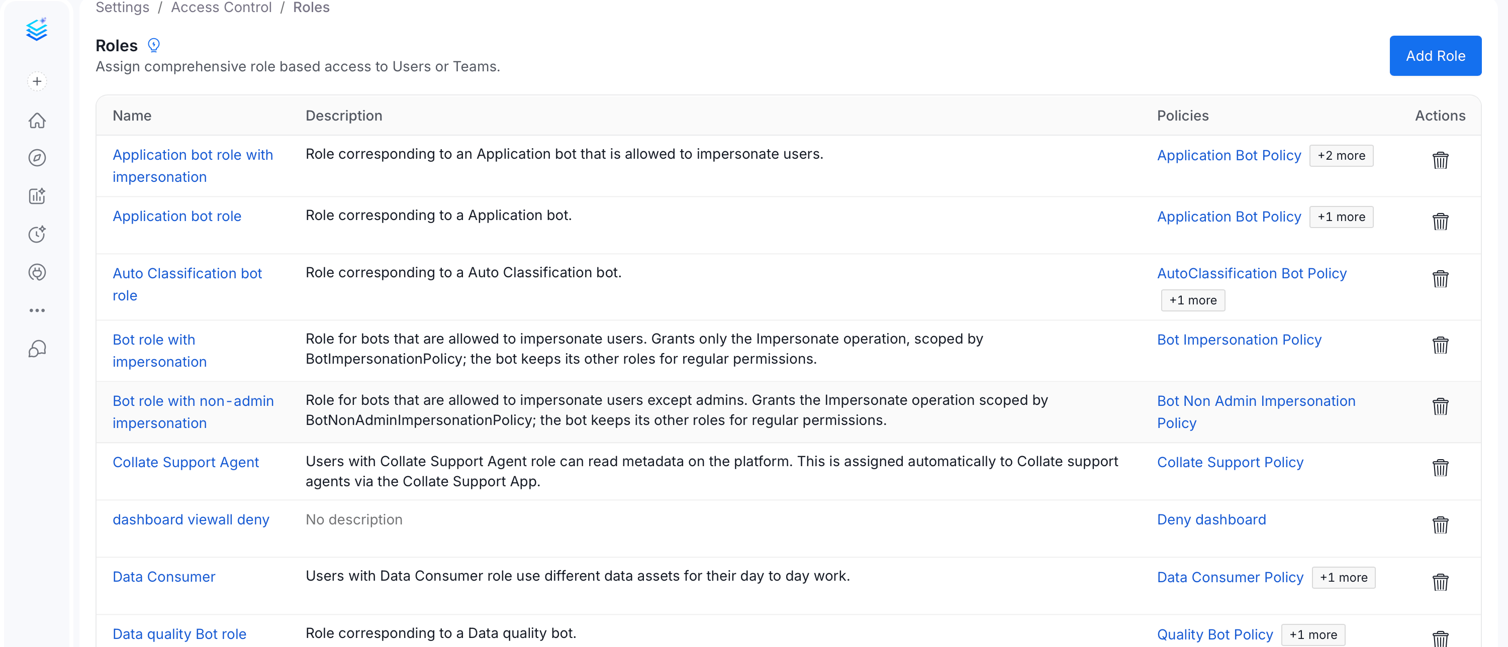
Task: Delete Bot role with non-admin impersonation
Action: click(1440, 406)
